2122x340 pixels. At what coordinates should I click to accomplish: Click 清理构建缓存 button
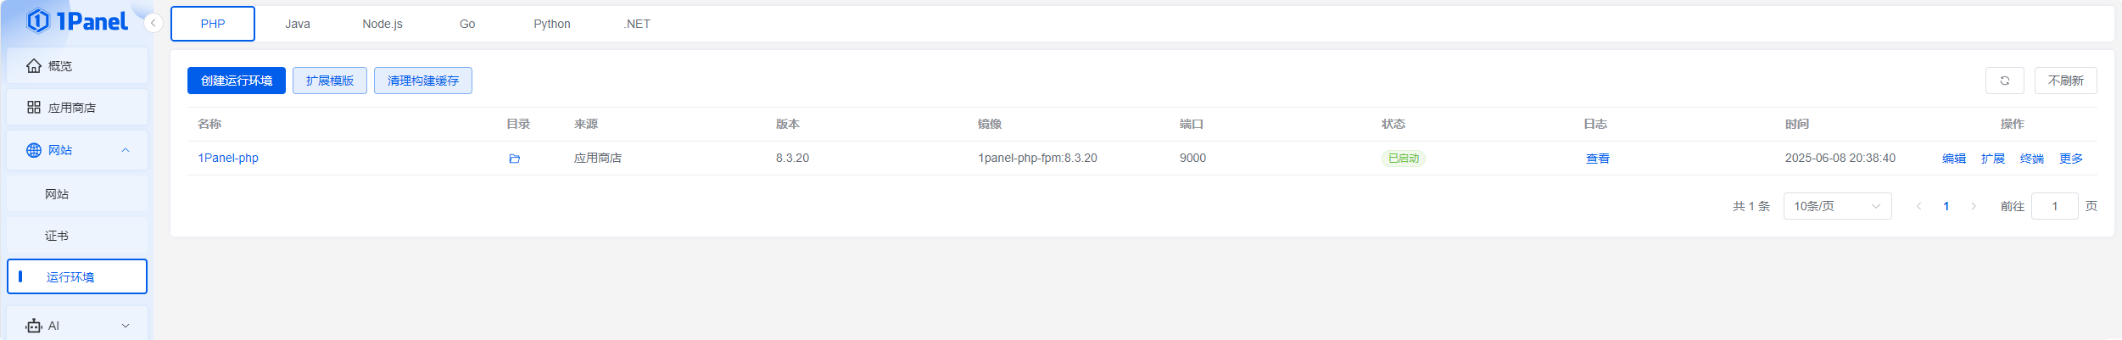(x=423, y=81)
